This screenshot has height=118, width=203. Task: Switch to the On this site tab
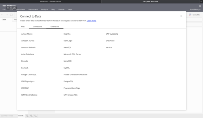pyautogui.click(x=55, y=27)
